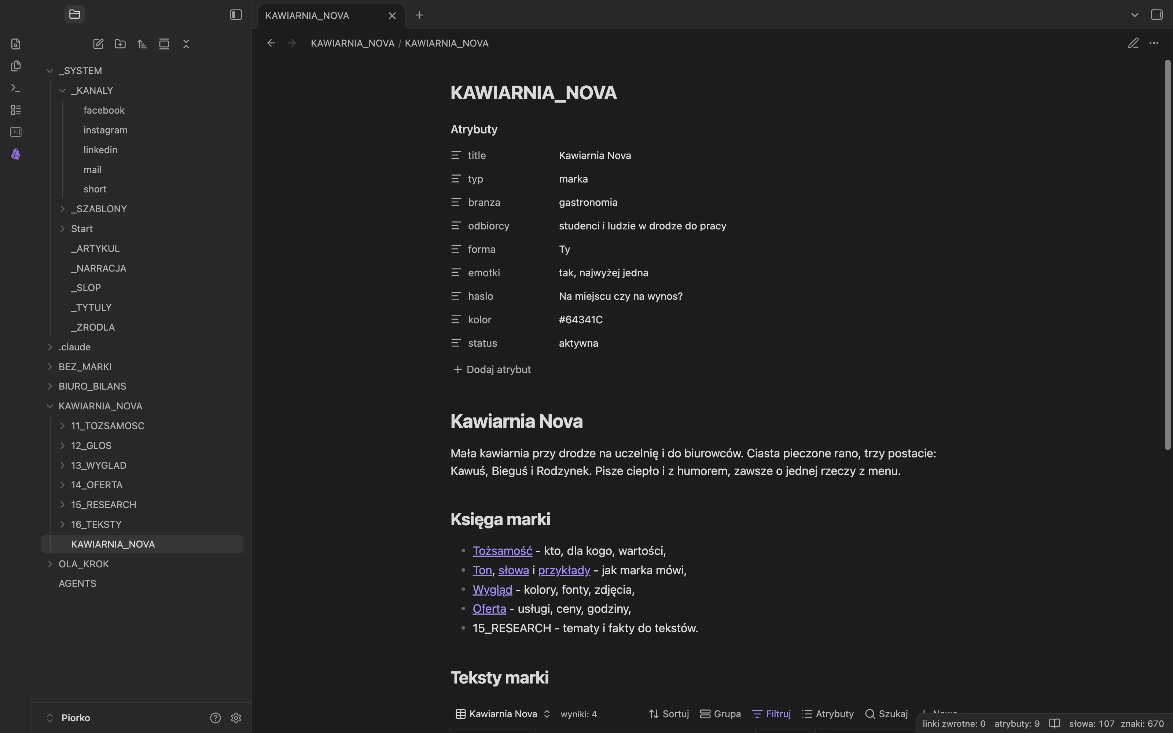Expand the BIURO_BILANS folder

(x=49, y=386)
